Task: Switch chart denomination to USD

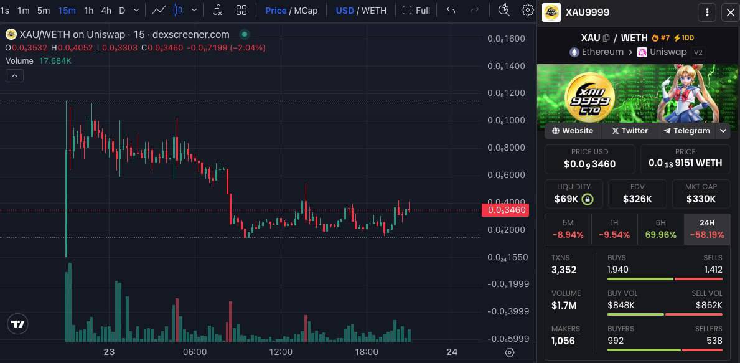Action: coord(345,11)
